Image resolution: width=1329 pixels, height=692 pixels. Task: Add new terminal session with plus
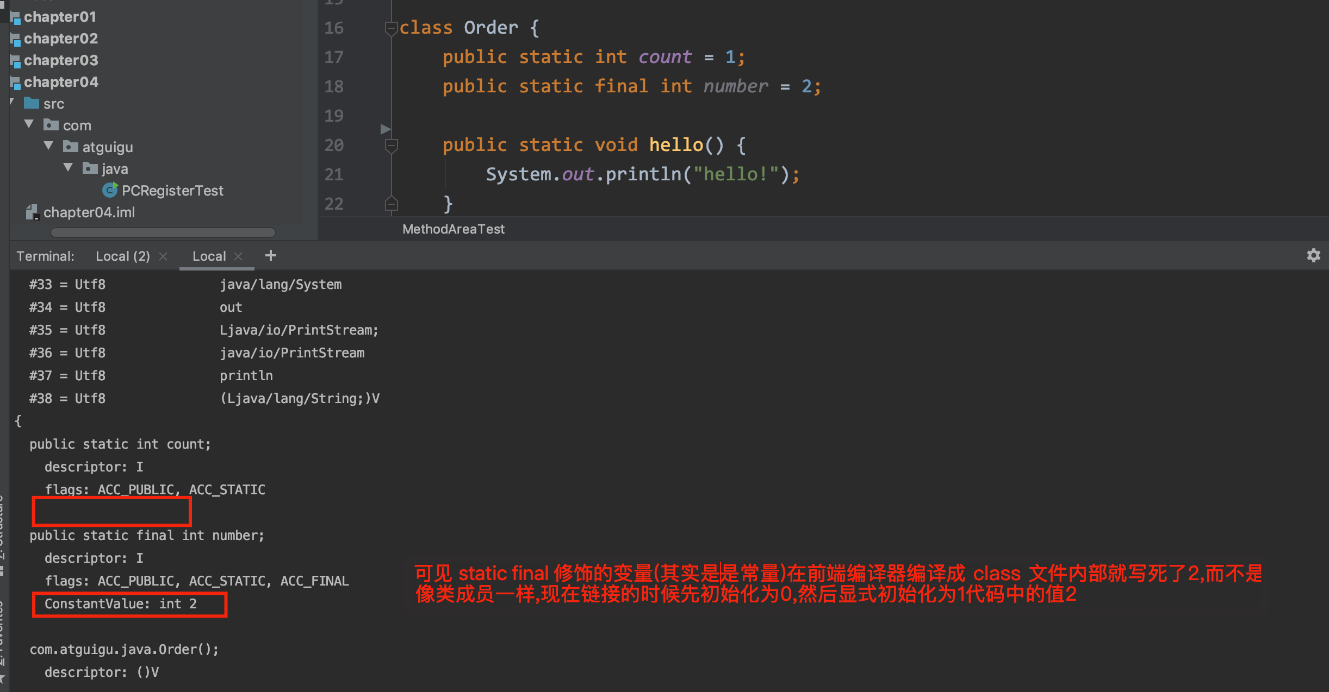point(270,255)
